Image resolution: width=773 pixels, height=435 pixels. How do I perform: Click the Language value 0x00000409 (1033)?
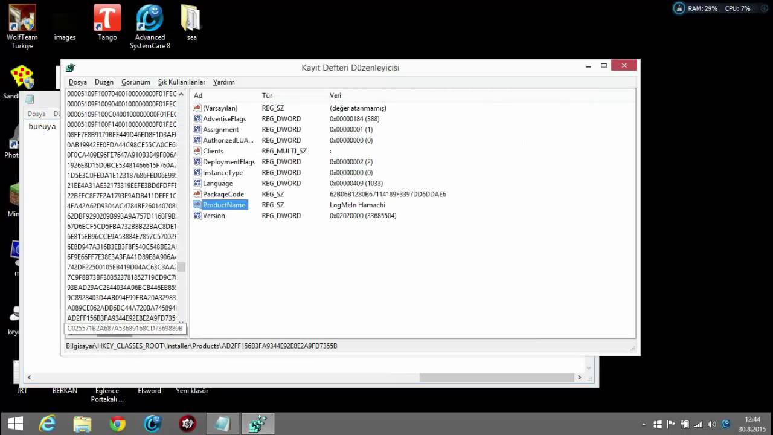(x=356, y=183)
